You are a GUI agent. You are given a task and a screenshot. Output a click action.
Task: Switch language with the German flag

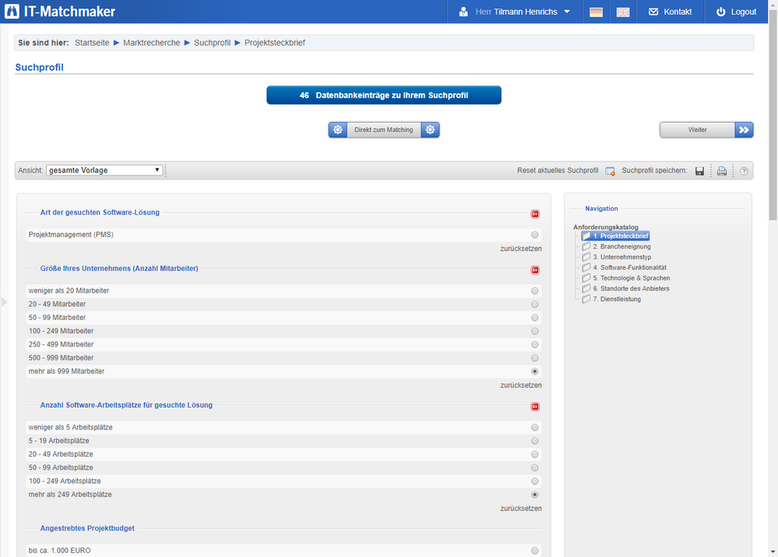tap(596, 12)
